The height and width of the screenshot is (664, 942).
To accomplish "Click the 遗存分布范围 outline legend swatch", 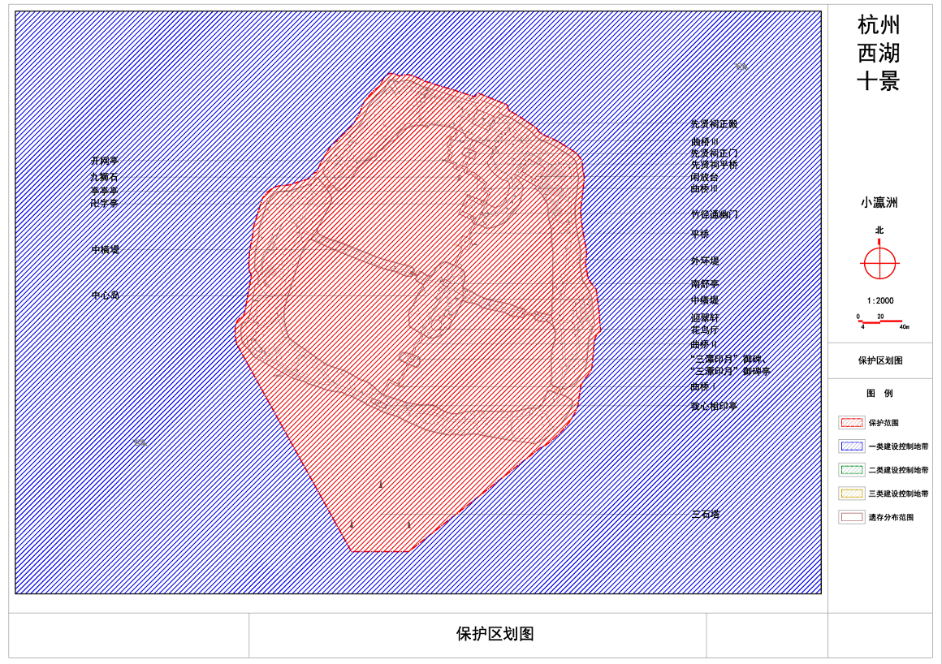I will click(851, 517).
